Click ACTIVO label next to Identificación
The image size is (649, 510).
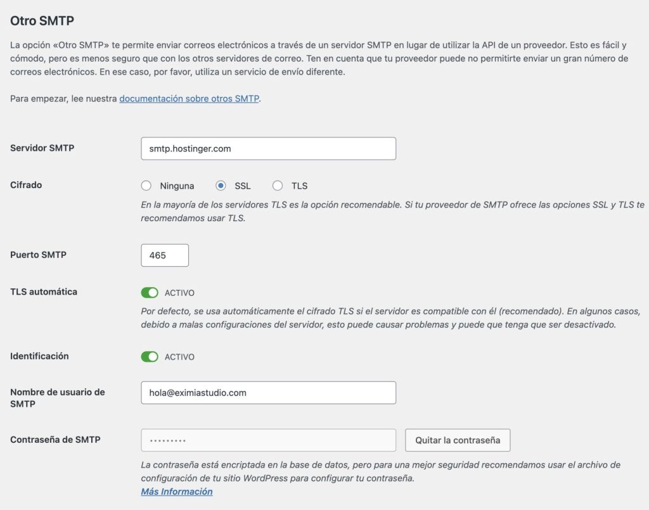[x=179, y=357]
